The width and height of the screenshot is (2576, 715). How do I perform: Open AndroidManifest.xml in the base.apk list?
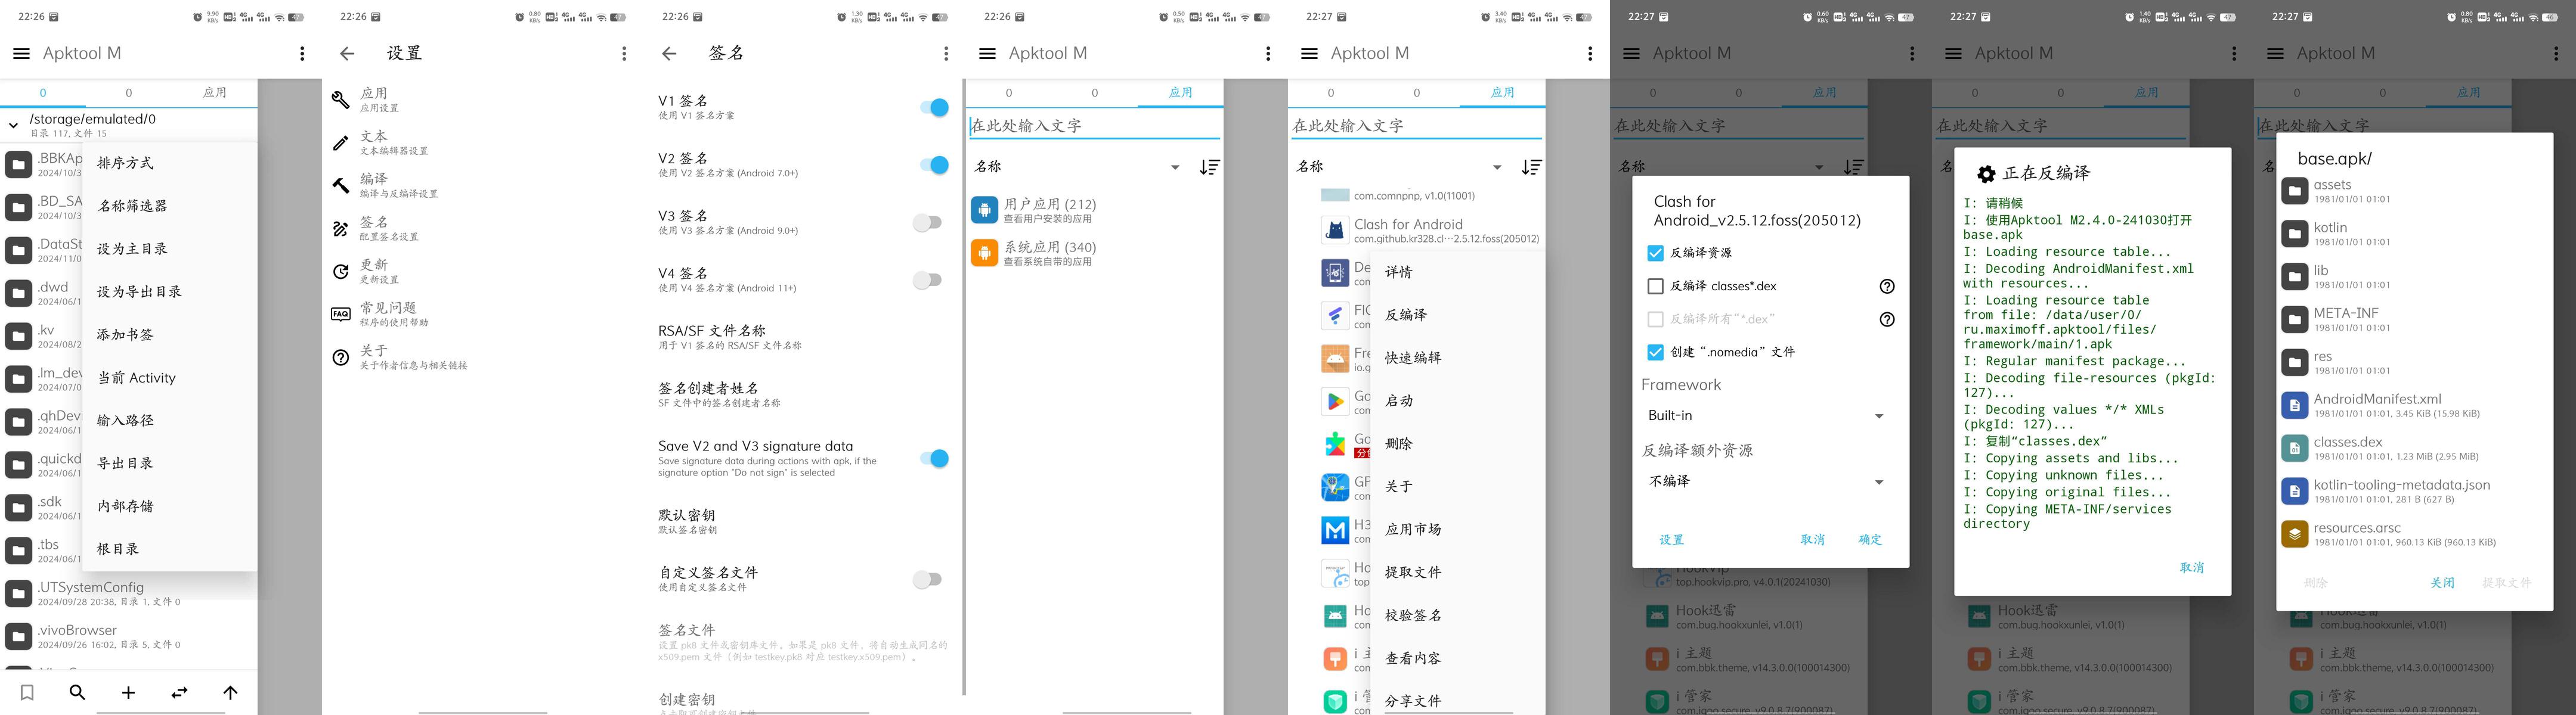tap(2414, 405)
